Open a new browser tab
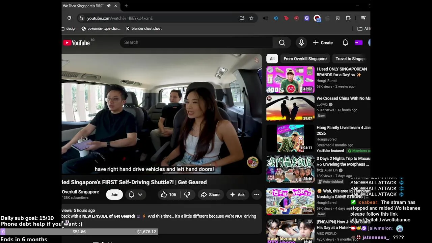 126,6
